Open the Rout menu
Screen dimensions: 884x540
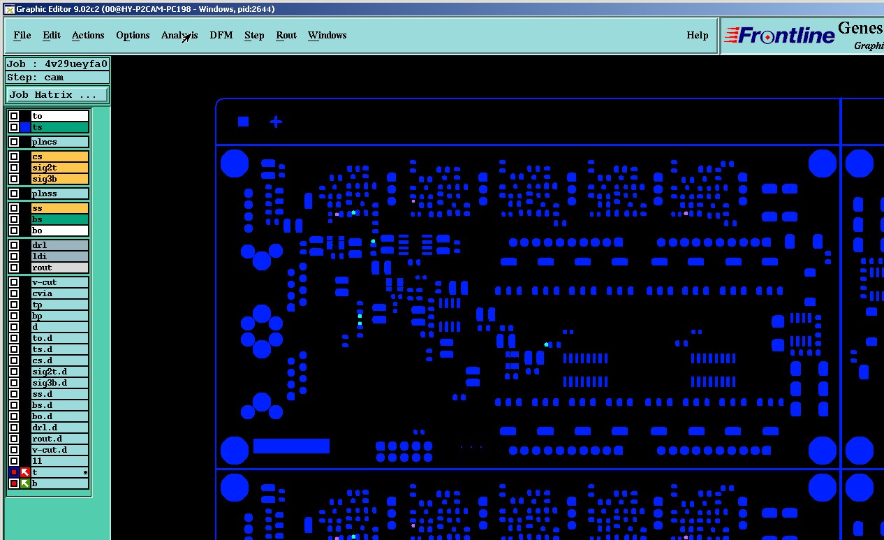coord(286,35)
